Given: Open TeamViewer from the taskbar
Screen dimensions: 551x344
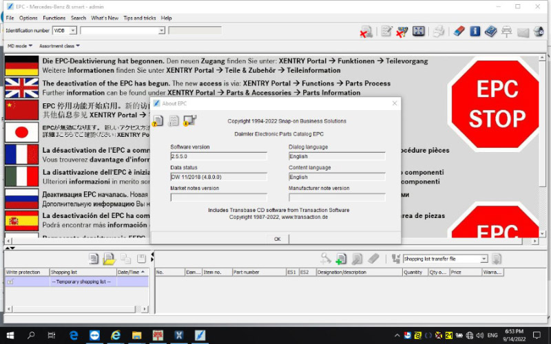Looking at the screenshot, I should (94, 336).
